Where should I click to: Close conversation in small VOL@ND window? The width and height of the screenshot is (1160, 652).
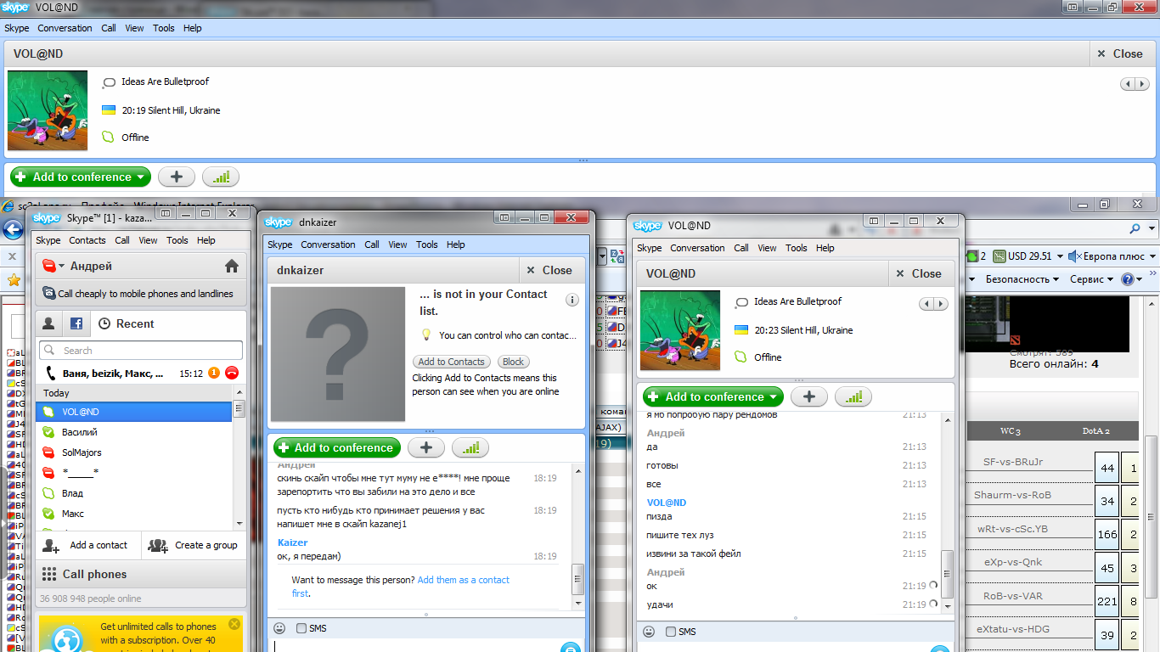(921, 274)
